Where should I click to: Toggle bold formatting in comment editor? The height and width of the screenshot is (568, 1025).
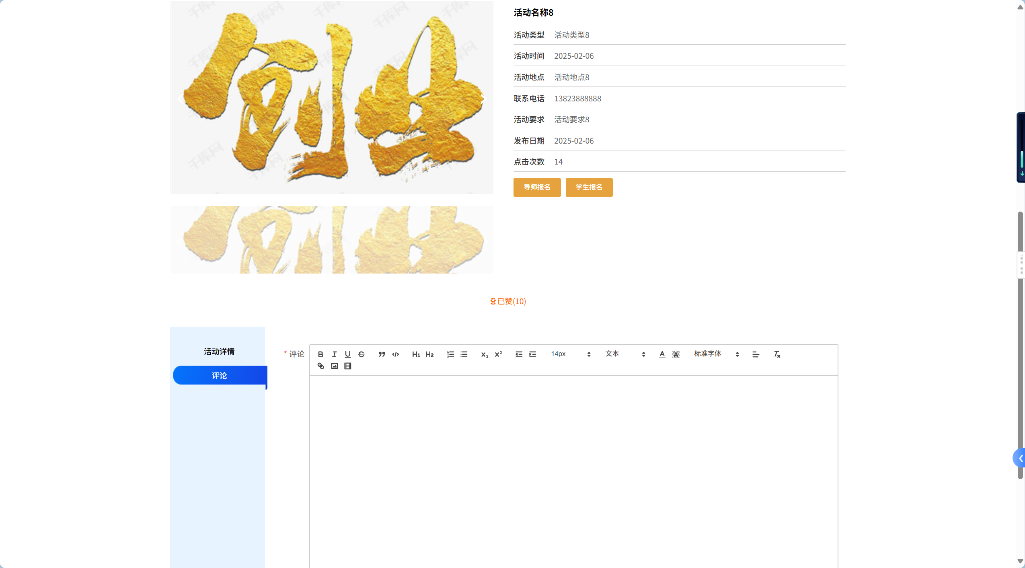tap(320, 354)
